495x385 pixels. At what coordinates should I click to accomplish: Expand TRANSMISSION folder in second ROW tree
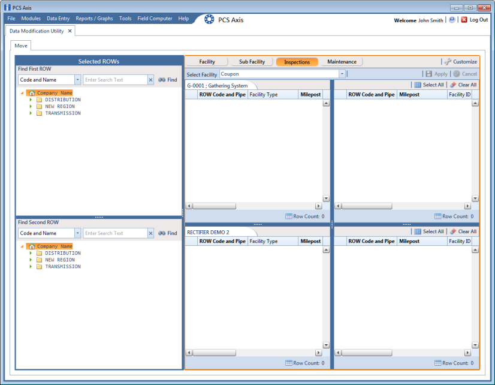(31, 266)
